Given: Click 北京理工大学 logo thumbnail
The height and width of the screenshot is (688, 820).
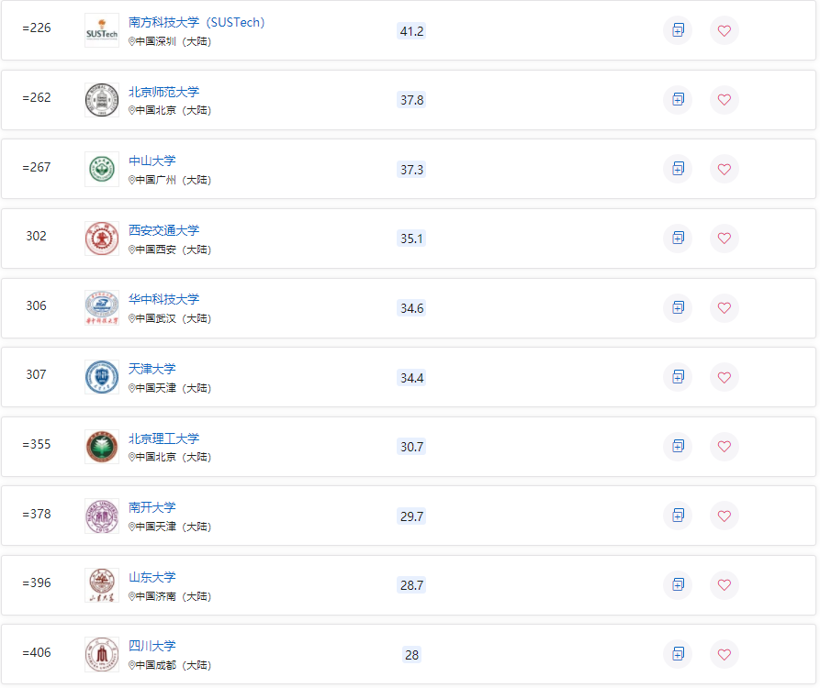Looking at the screenshot, I should point(102,447).
